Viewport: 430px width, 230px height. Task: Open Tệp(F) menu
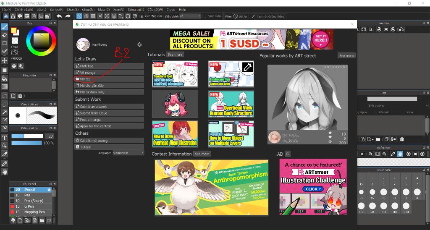click(7, 10)
